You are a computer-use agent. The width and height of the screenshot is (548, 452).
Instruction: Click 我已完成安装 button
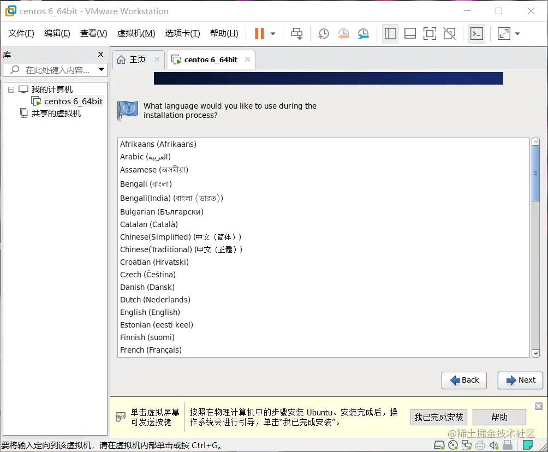[439, 418]
